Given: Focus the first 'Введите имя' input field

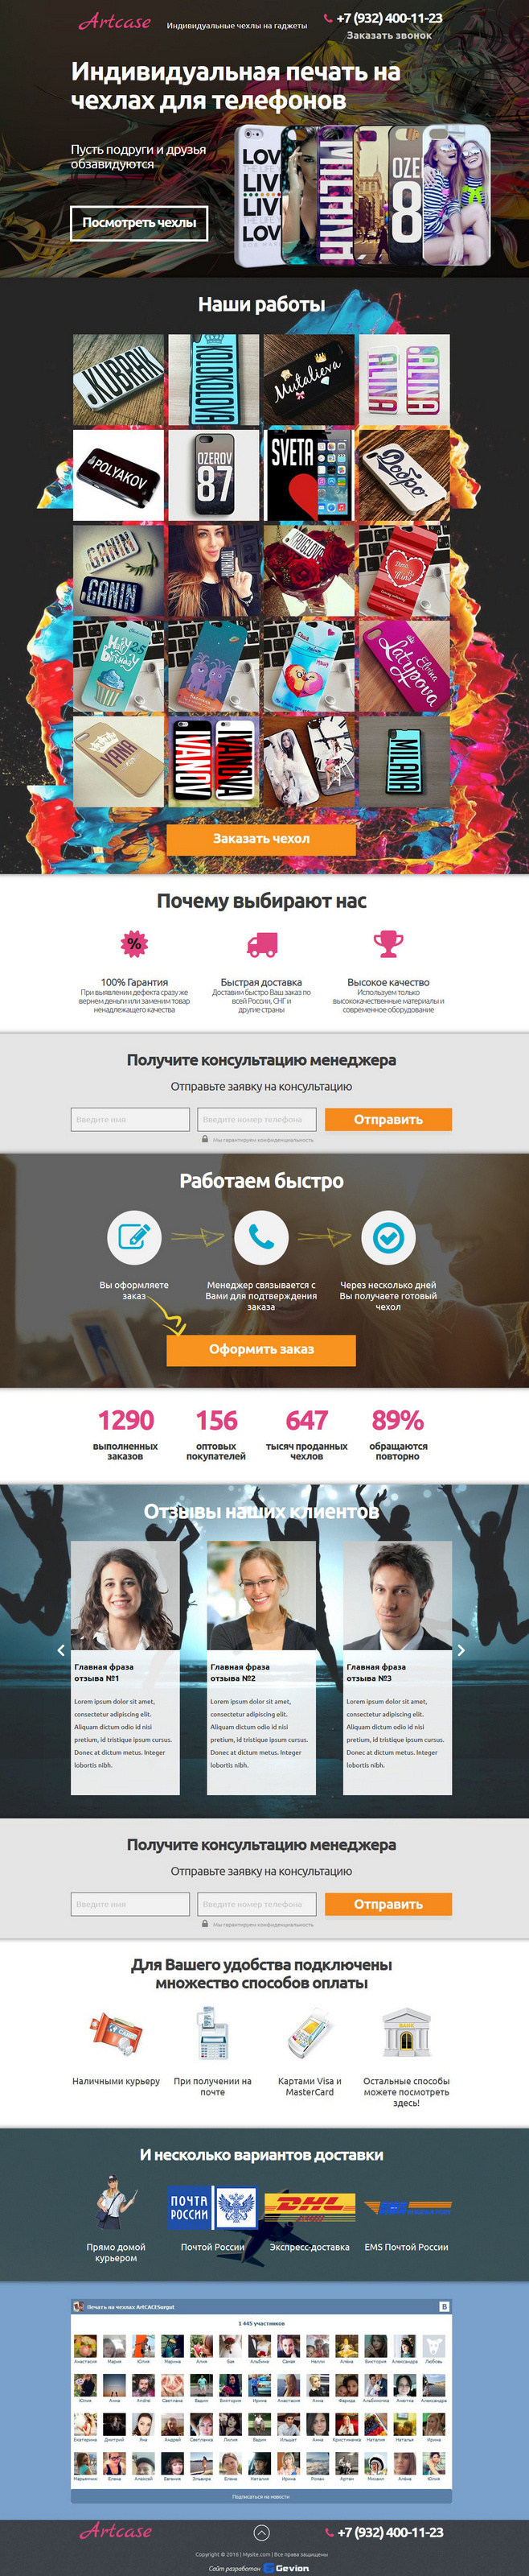Looking at the screenshot, I should tap(129, 1120).
